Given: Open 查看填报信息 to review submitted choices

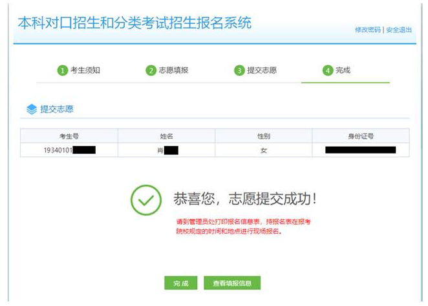Looking at the screenshot, I should [x=232, y=283].
